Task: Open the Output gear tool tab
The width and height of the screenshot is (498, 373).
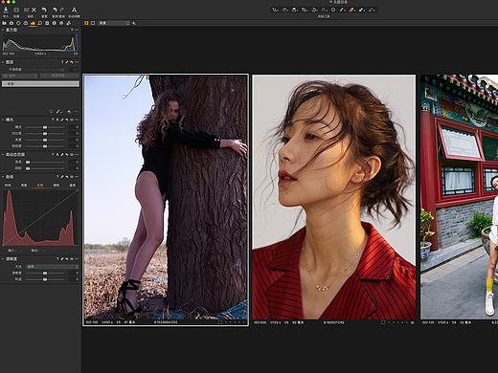Action: (61, 23)
